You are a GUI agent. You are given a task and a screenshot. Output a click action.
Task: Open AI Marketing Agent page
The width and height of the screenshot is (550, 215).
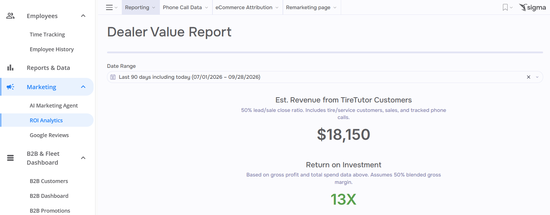click(54, 105)
